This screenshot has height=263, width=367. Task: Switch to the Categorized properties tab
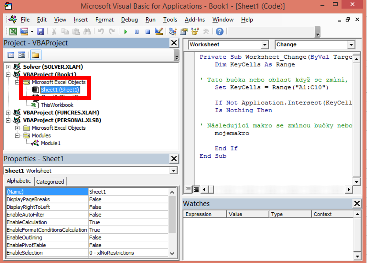[x=50, y=182]
